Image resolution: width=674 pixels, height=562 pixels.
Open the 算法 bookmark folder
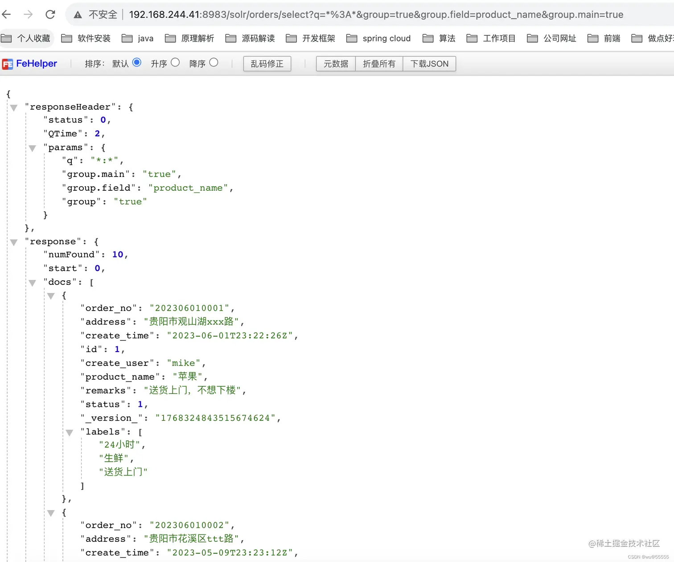(x=439, y=38)
